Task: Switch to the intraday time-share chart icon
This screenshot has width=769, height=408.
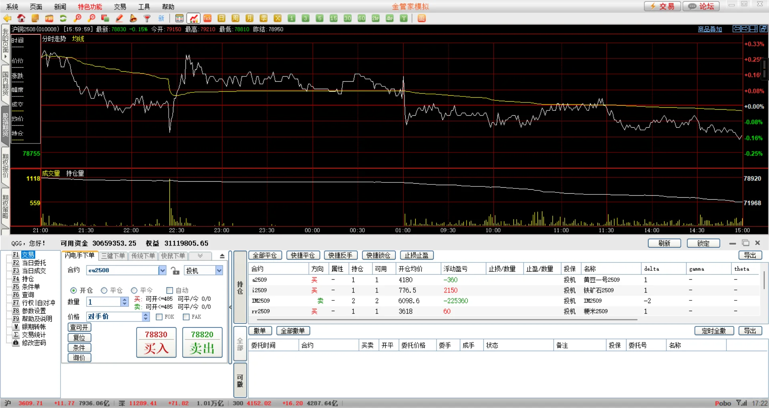Action: pyautogui.click(x=193, y=18)
